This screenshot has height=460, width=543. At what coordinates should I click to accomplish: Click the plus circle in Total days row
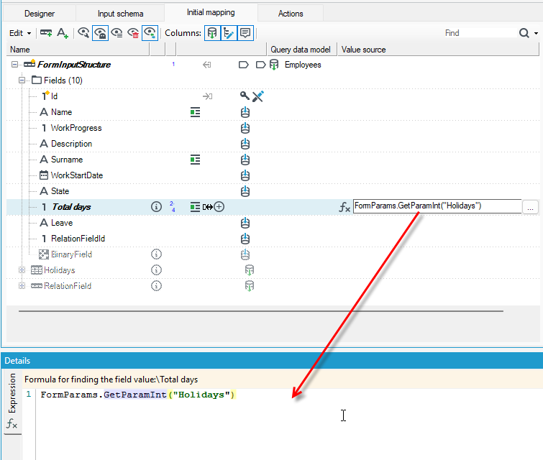coord(219,207)
